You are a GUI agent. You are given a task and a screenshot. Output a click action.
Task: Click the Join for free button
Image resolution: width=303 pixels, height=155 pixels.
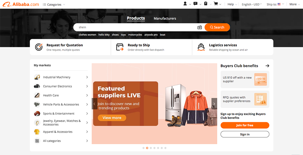245,125
